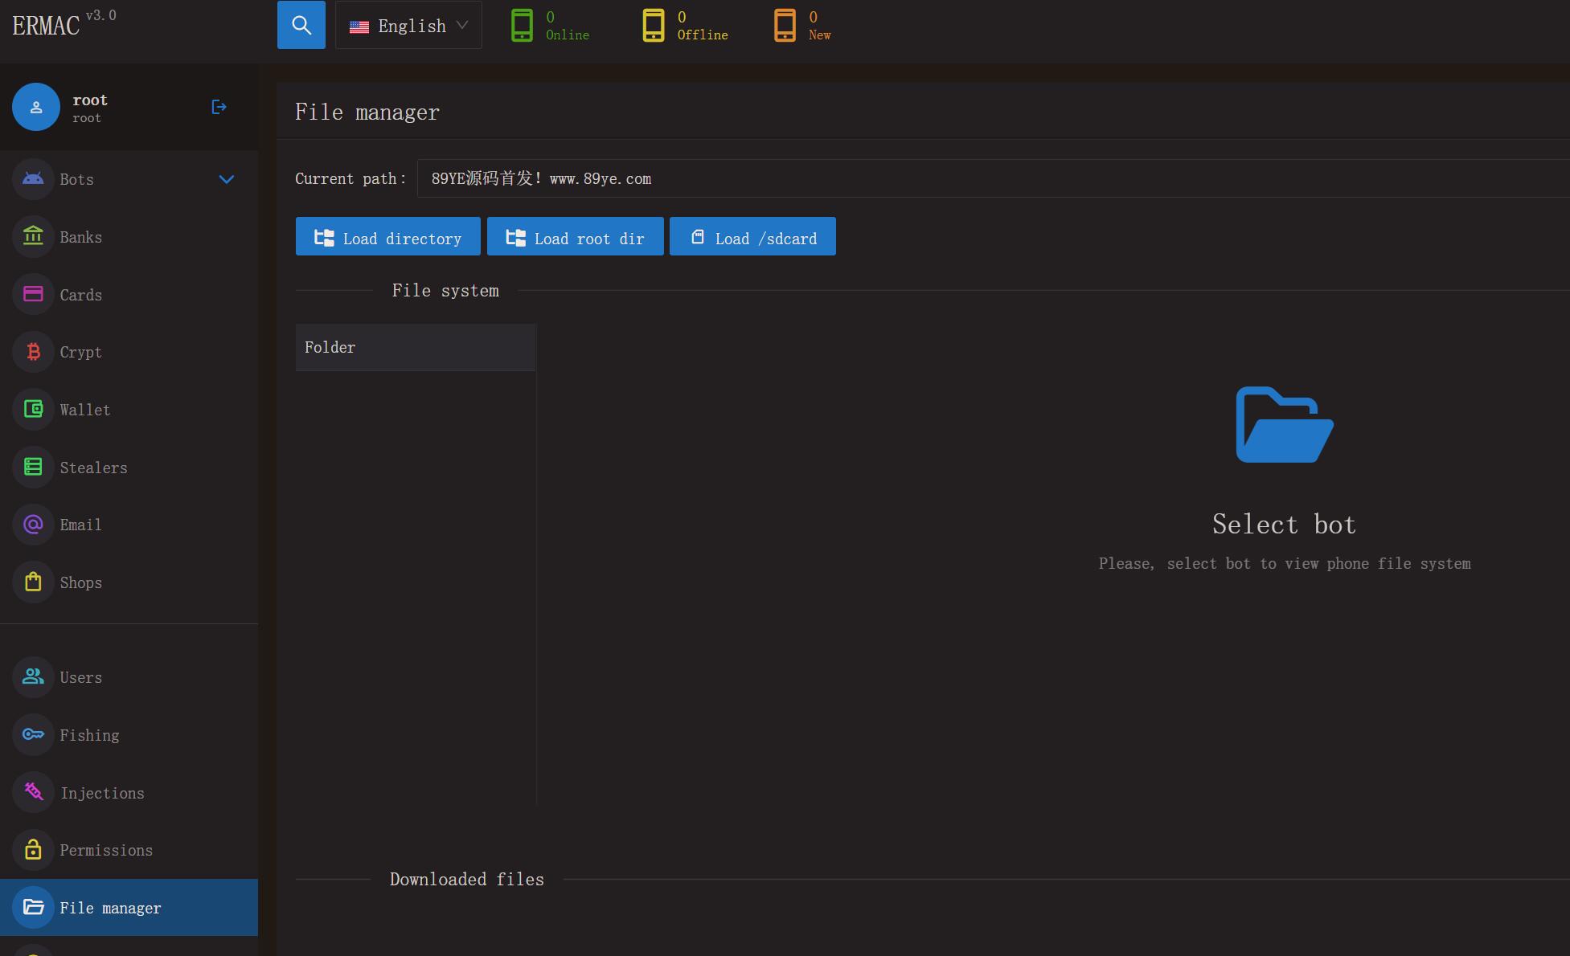This screenshot has height=956, width=1570.
Task: Click into the Current path field
Action: point(993,178)
